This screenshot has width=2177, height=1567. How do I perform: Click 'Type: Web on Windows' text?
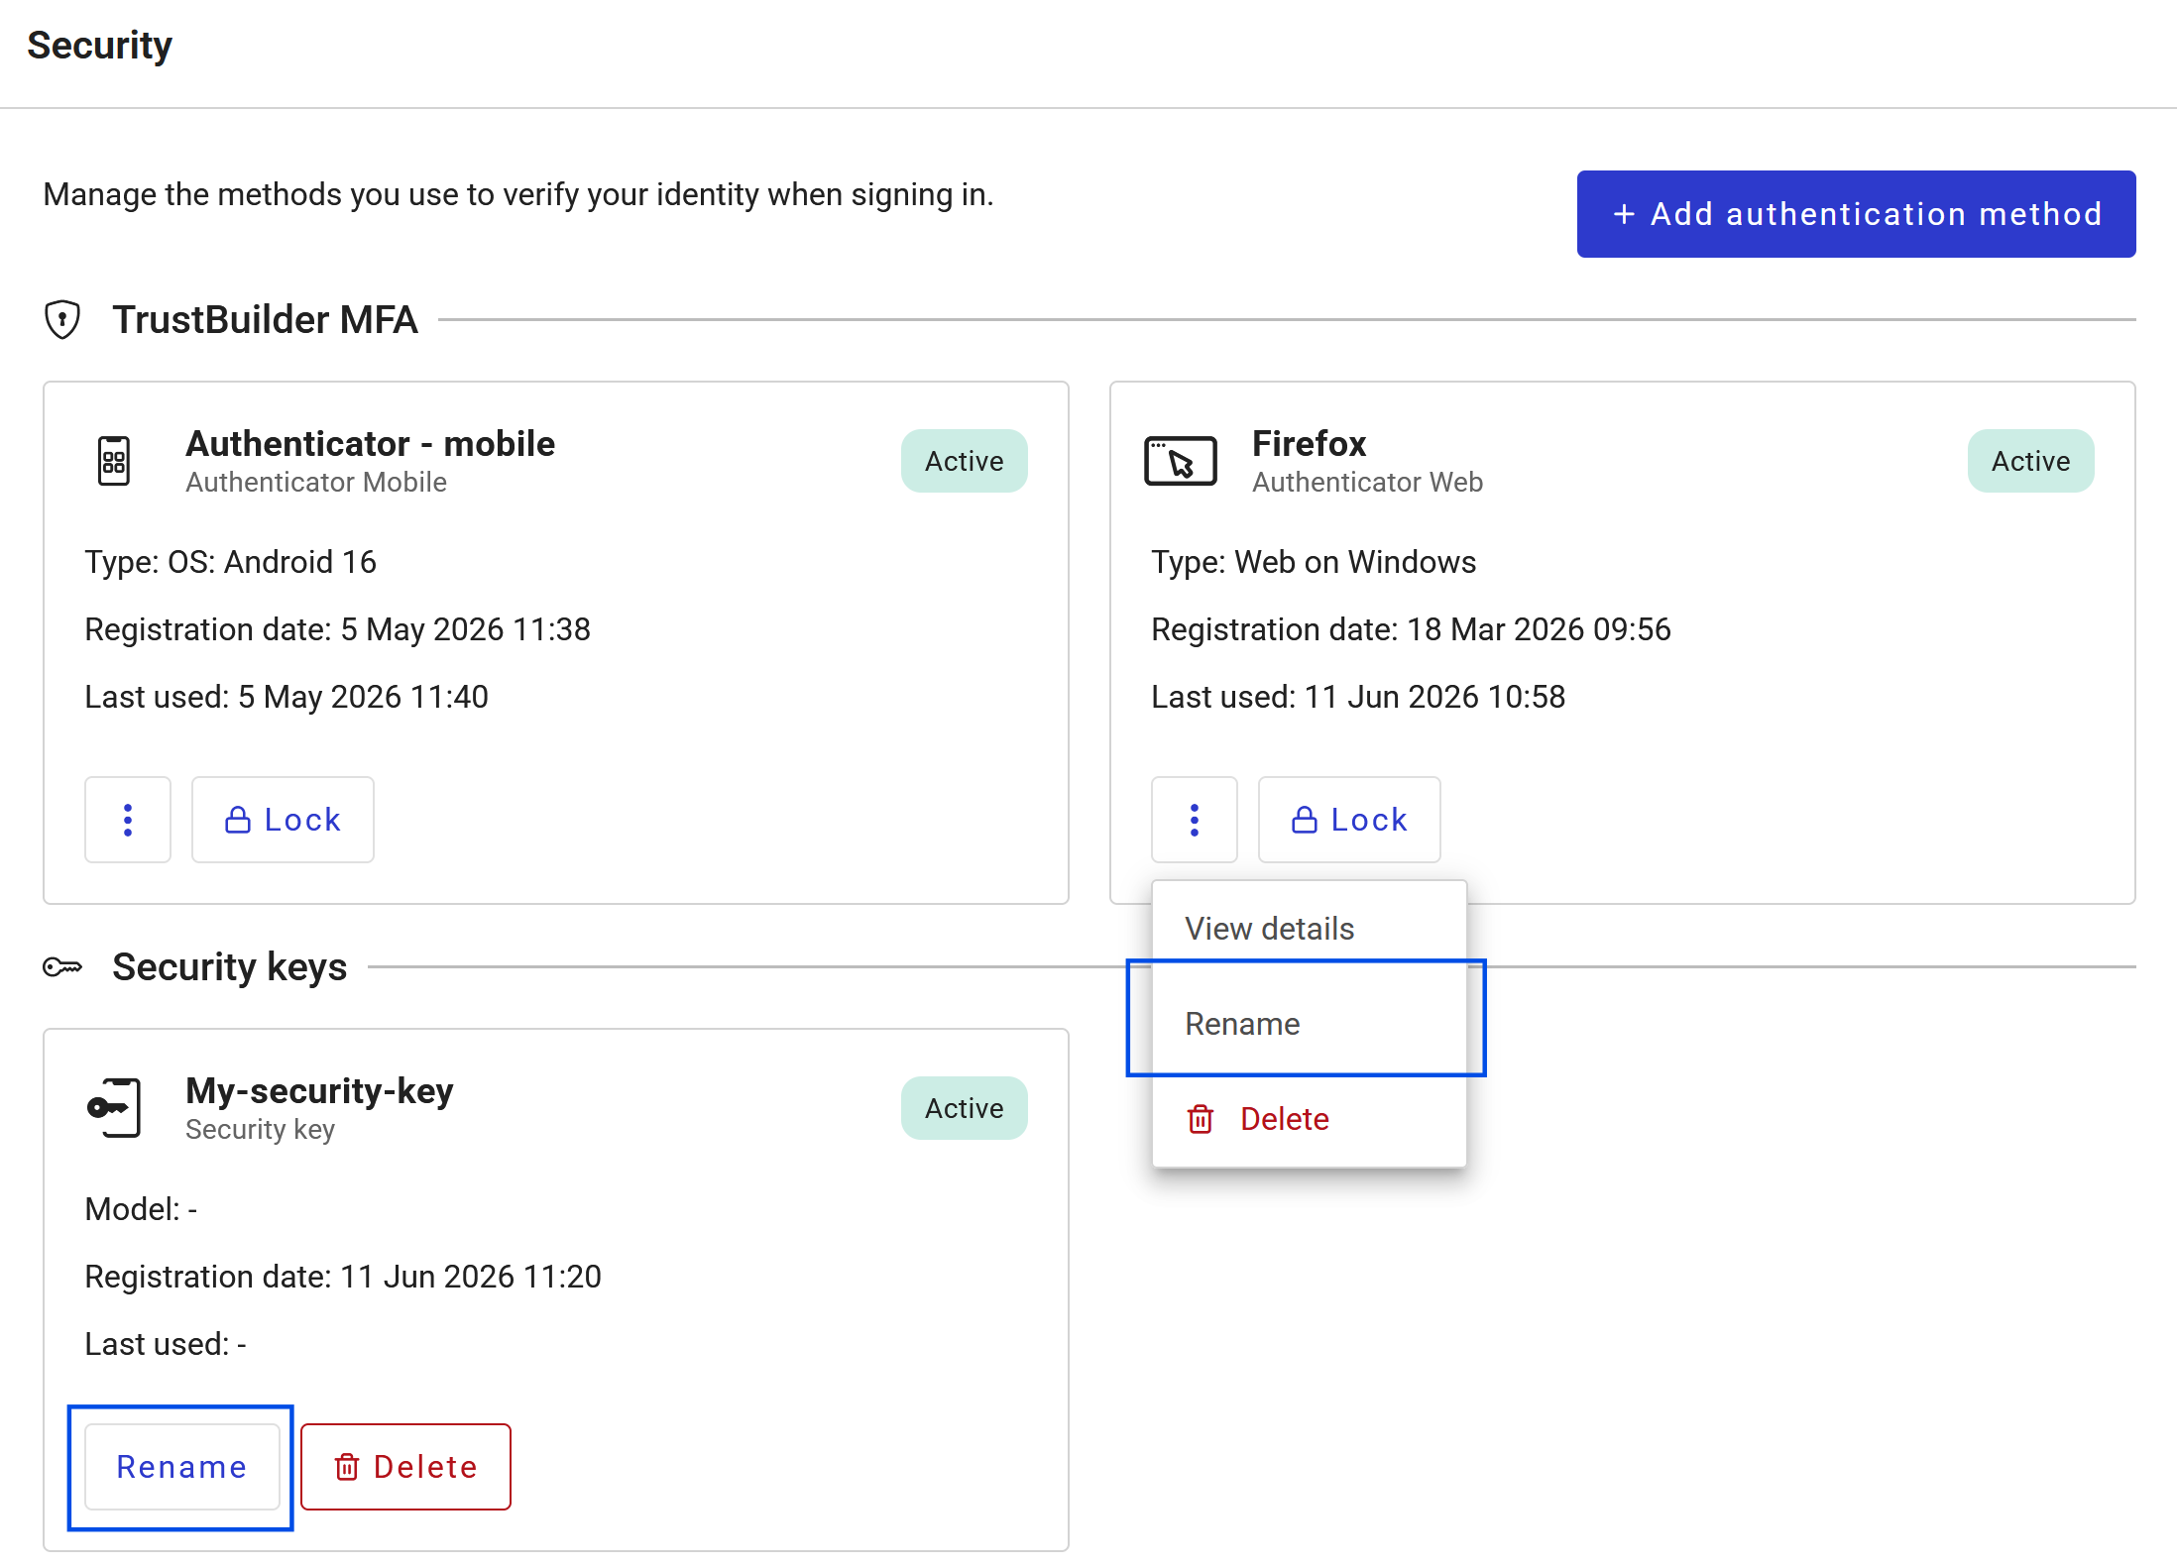coord(1314,562)
